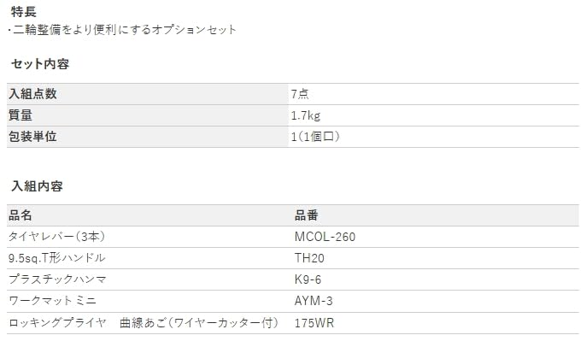Click the 入組点数 row label
586x347 pixels.
[33, 94]
